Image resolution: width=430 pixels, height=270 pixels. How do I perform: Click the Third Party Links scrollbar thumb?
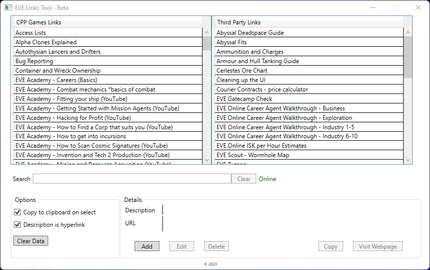408,57
